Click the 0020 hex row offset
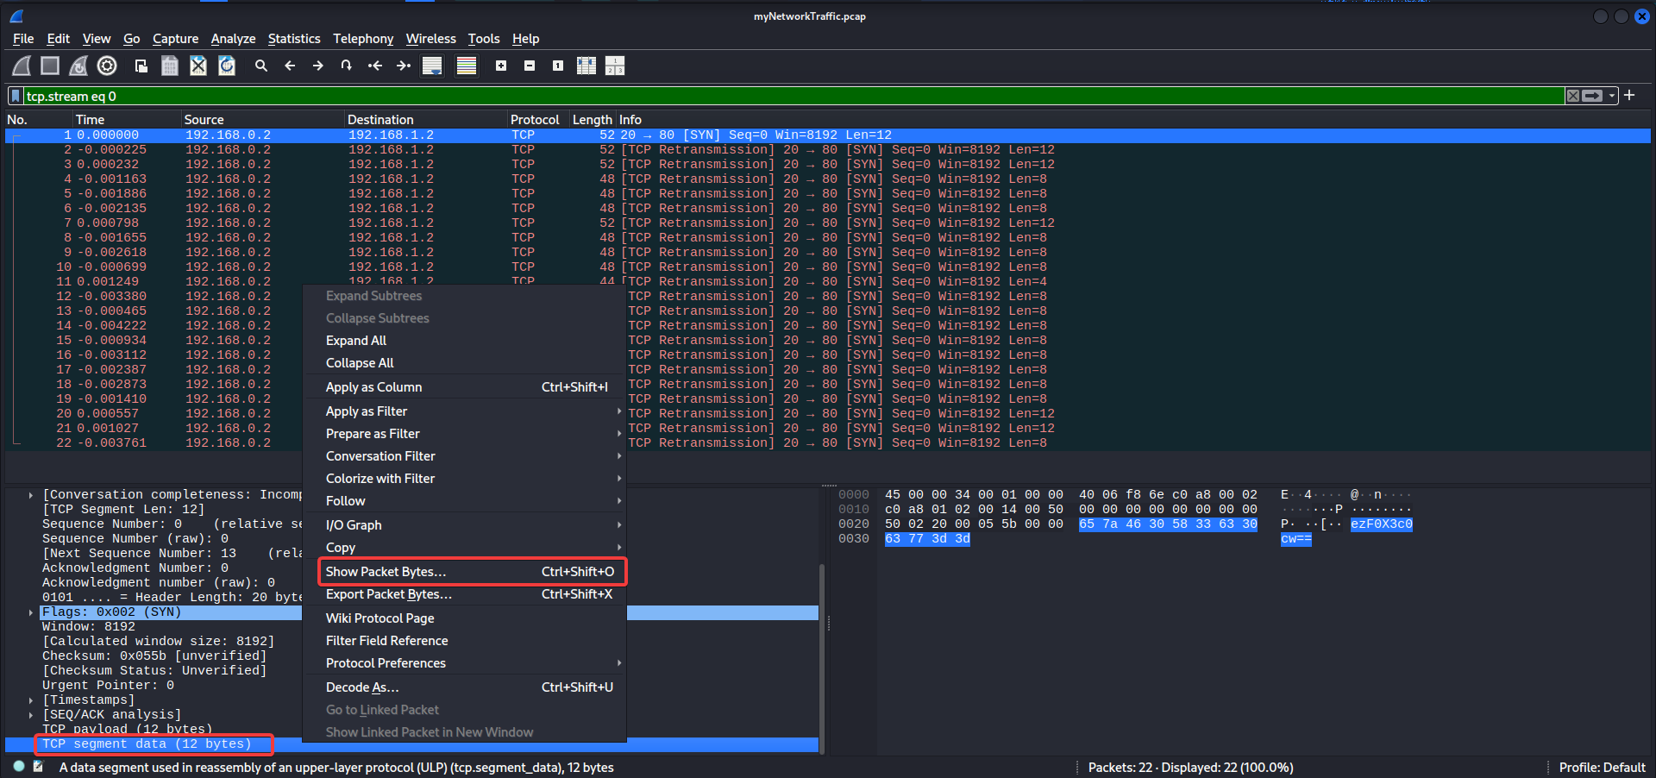This screenshot has width=1656, height=778. [x=854, y=524]
